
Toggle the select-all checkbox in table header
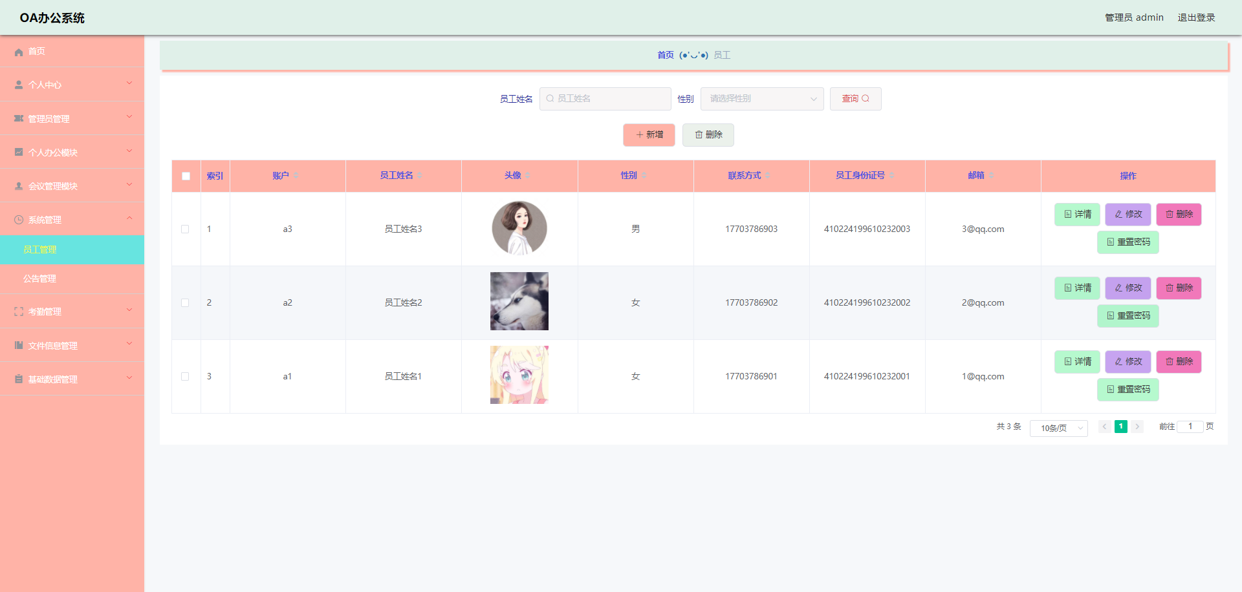tap(186, 175)
